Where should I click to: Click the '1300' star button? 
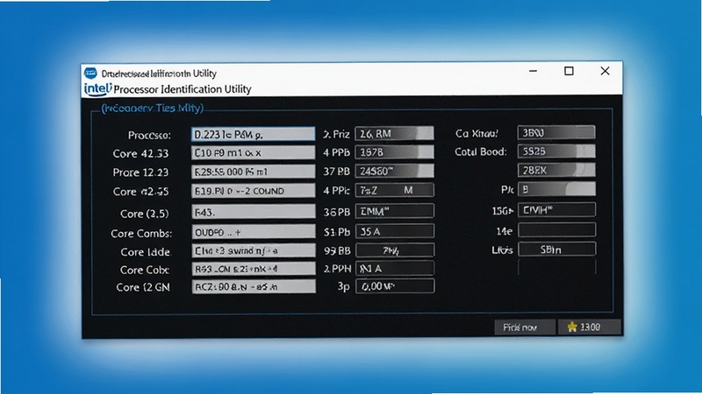tap(590, 327)
